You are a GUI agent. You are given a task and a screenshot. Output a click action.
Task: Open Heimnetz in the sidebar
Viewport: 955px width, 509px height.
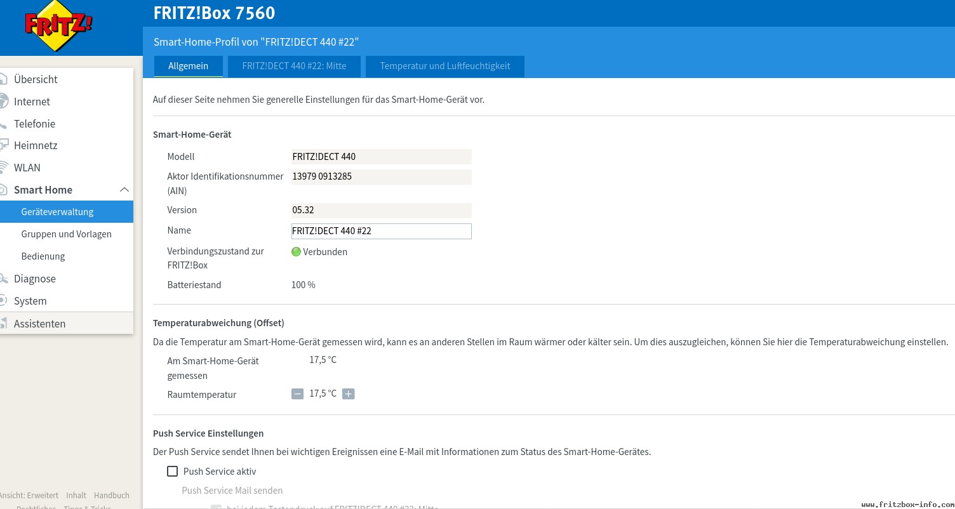[36, 145]
